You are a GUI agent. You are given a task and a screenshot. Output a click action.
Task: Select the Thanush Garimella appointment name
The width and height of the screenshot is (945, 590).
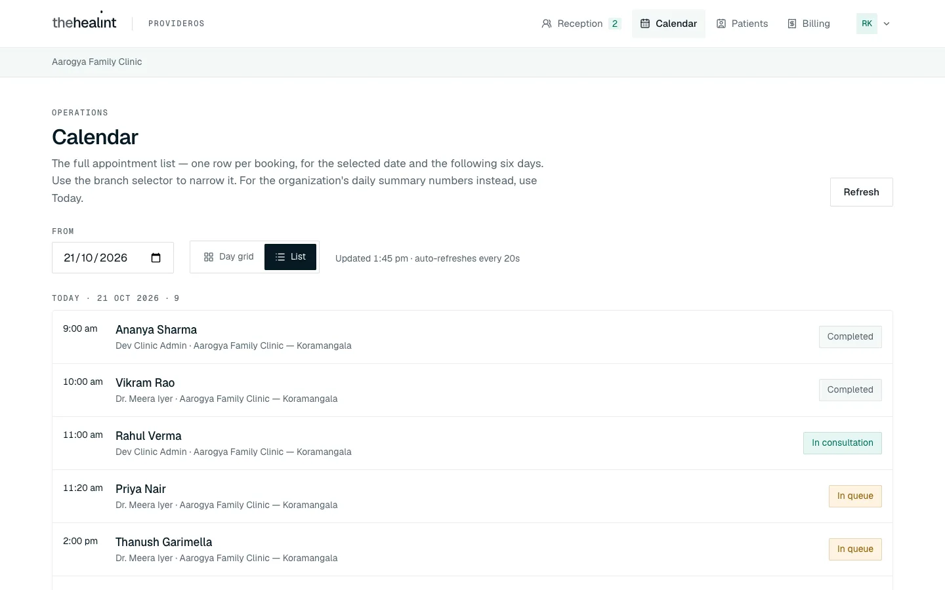[164, 542]
